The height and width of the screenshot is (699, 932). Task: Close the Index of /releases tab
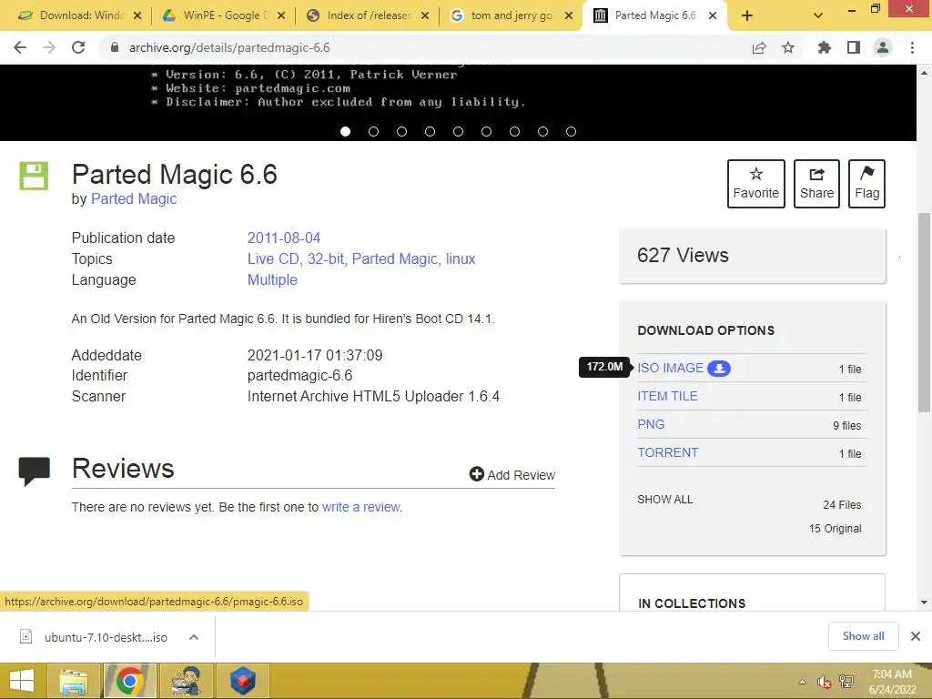click(x=425, y=16)
